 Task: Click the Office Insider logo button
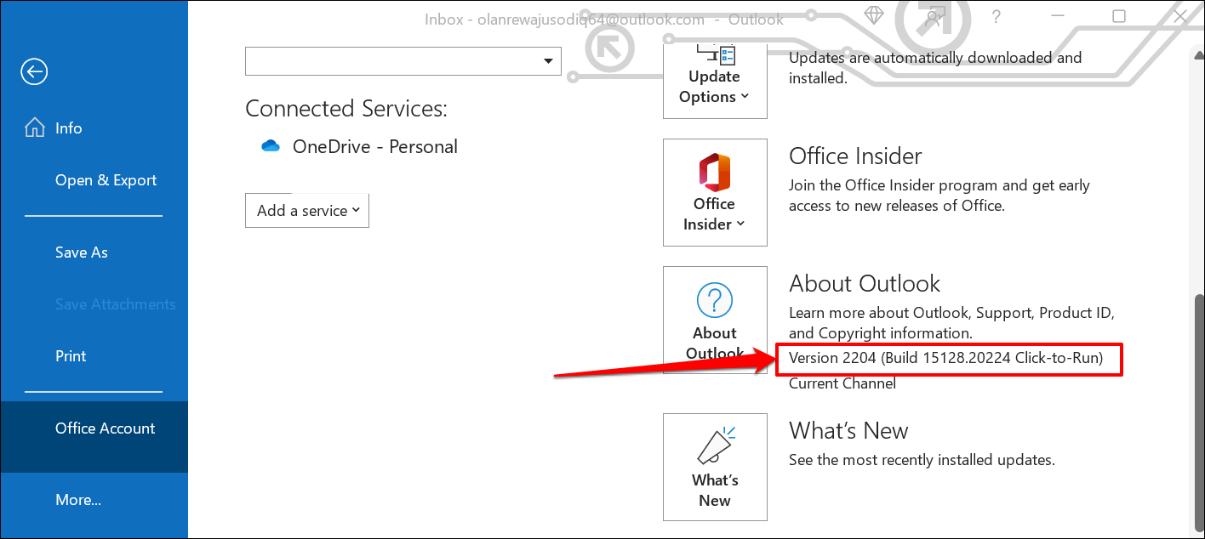(x=714, y=173)
